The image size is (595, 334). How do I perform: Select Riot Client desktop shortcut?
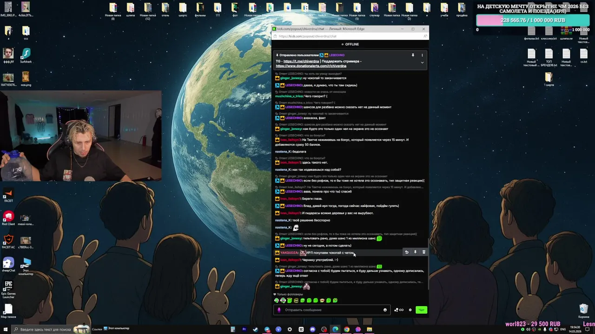8,218
